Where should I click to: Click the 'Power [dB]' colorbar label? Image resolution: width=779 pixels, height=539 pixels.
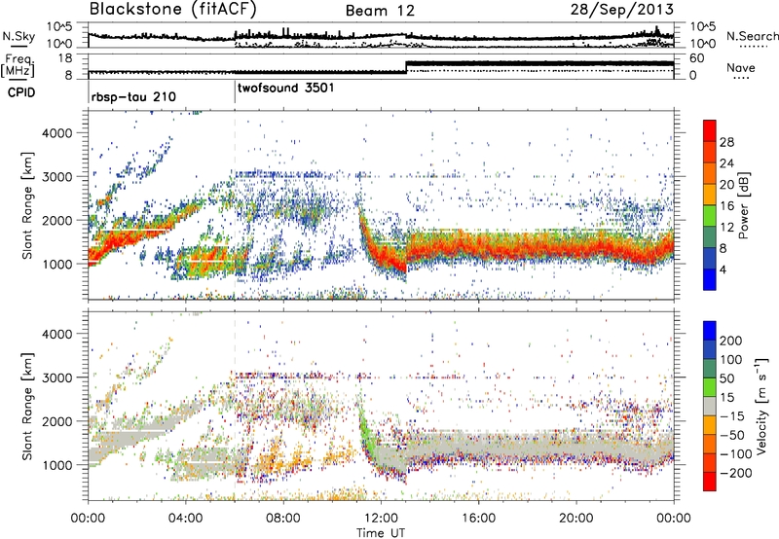pyautogui.click(x=743, y=205)
